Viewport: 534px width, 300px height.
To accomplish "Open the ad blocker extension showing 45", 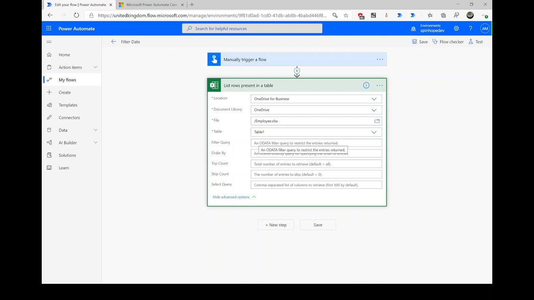I will pos(361,15).
